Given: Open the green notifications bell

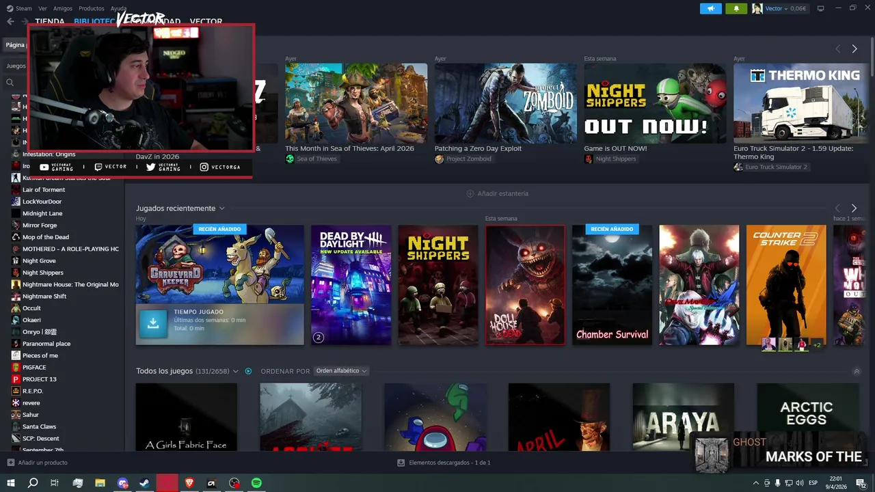Looking at the screenshot, I should (x=736, y=8).
